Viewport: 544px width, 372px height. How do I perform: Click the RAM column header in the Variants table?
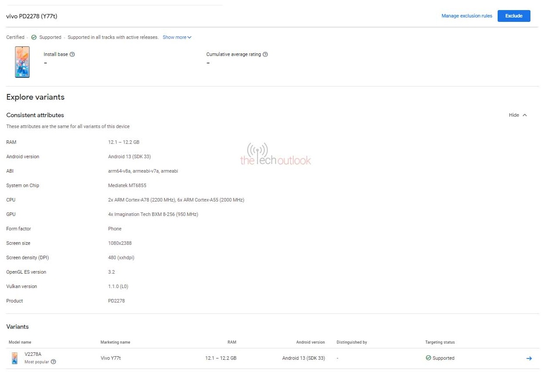point(231,342)
